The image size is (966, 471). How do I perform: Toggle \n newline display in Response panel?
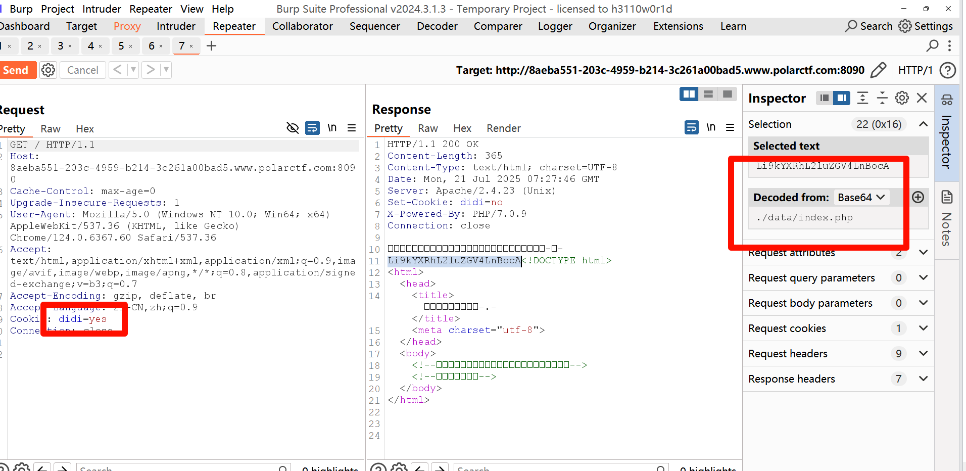pyautogui.click(x=711, y=127)
